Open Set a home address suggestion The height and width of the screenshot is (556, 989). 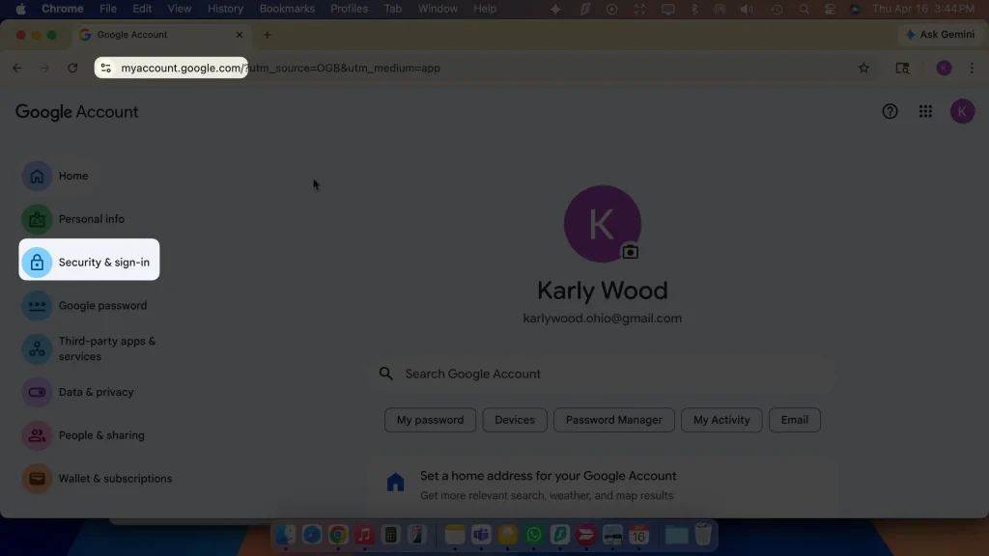pos(604,486)
